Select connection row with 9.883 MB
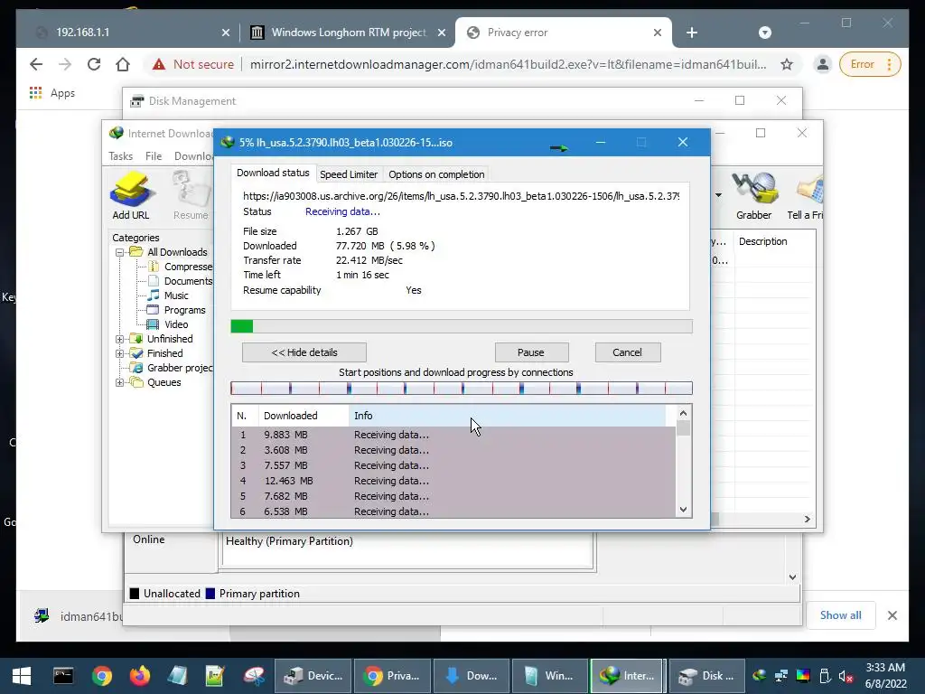This screenshot has width=925, height=694. [x=453, y=435]
